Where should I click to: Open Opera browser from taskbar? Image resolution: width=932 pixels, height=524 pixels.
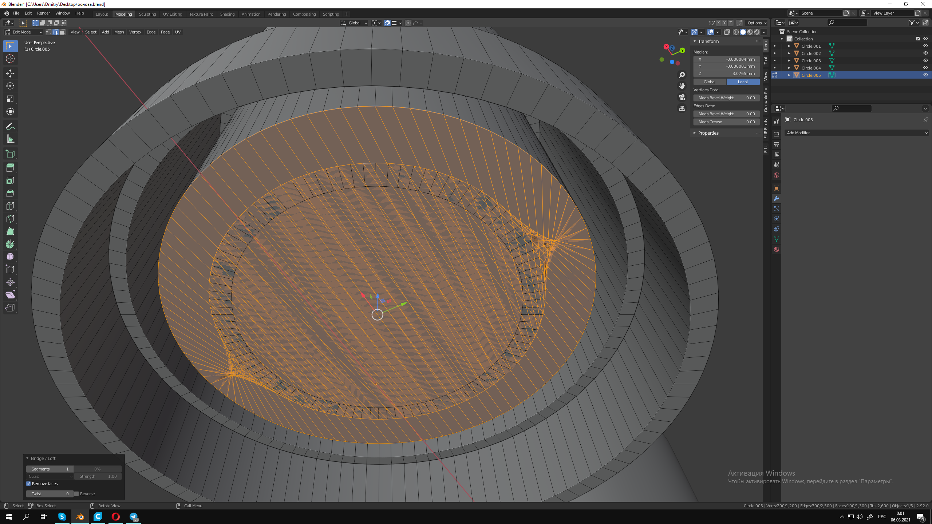click(x=116, y=517)
